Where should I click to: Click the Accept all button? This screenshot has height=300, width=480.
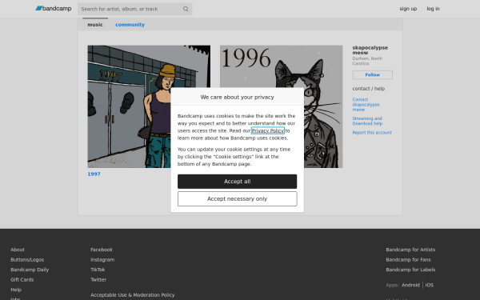tap(237, 182)
